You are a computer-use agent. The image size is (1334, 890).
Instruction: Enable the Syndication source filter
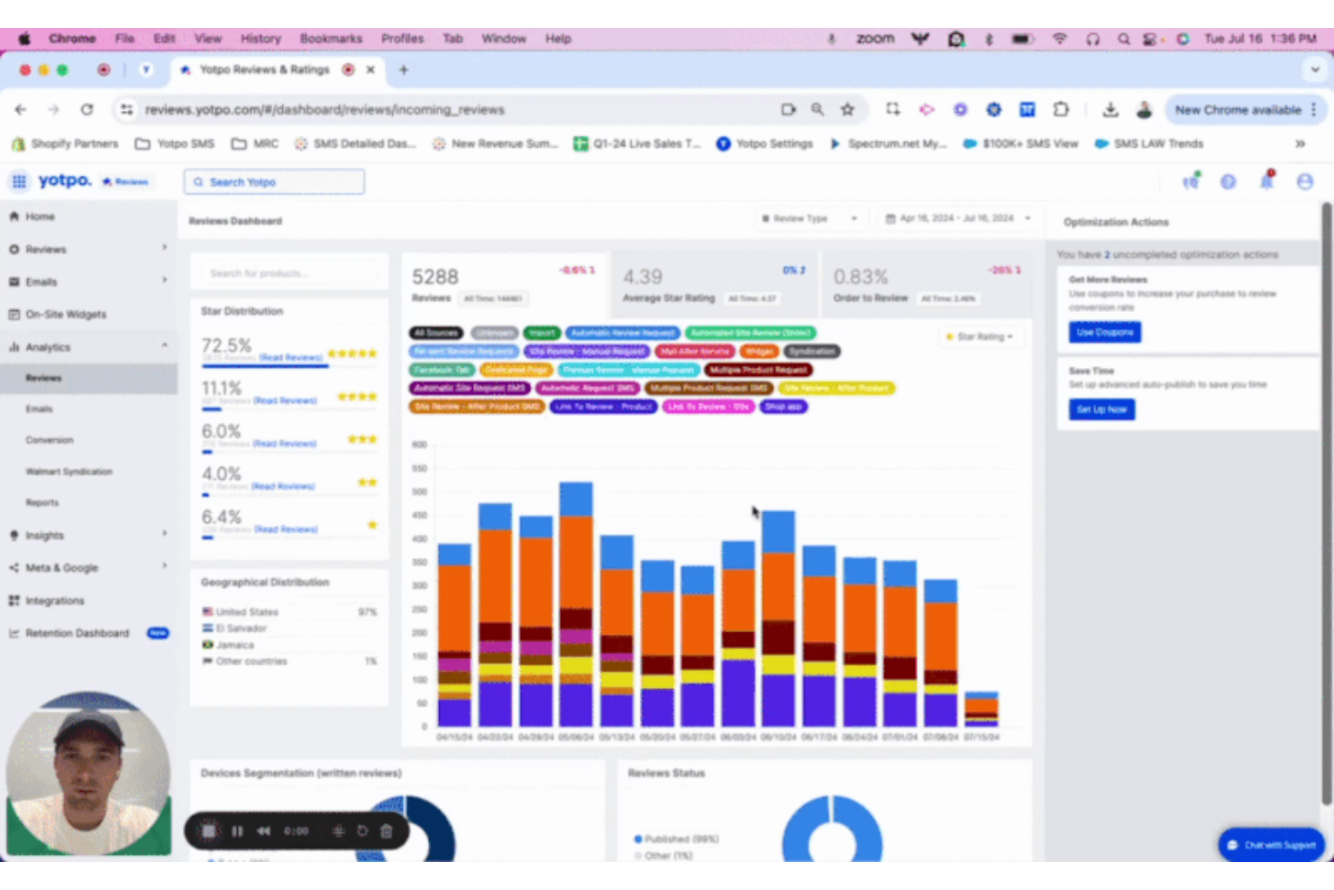point(811,351)
